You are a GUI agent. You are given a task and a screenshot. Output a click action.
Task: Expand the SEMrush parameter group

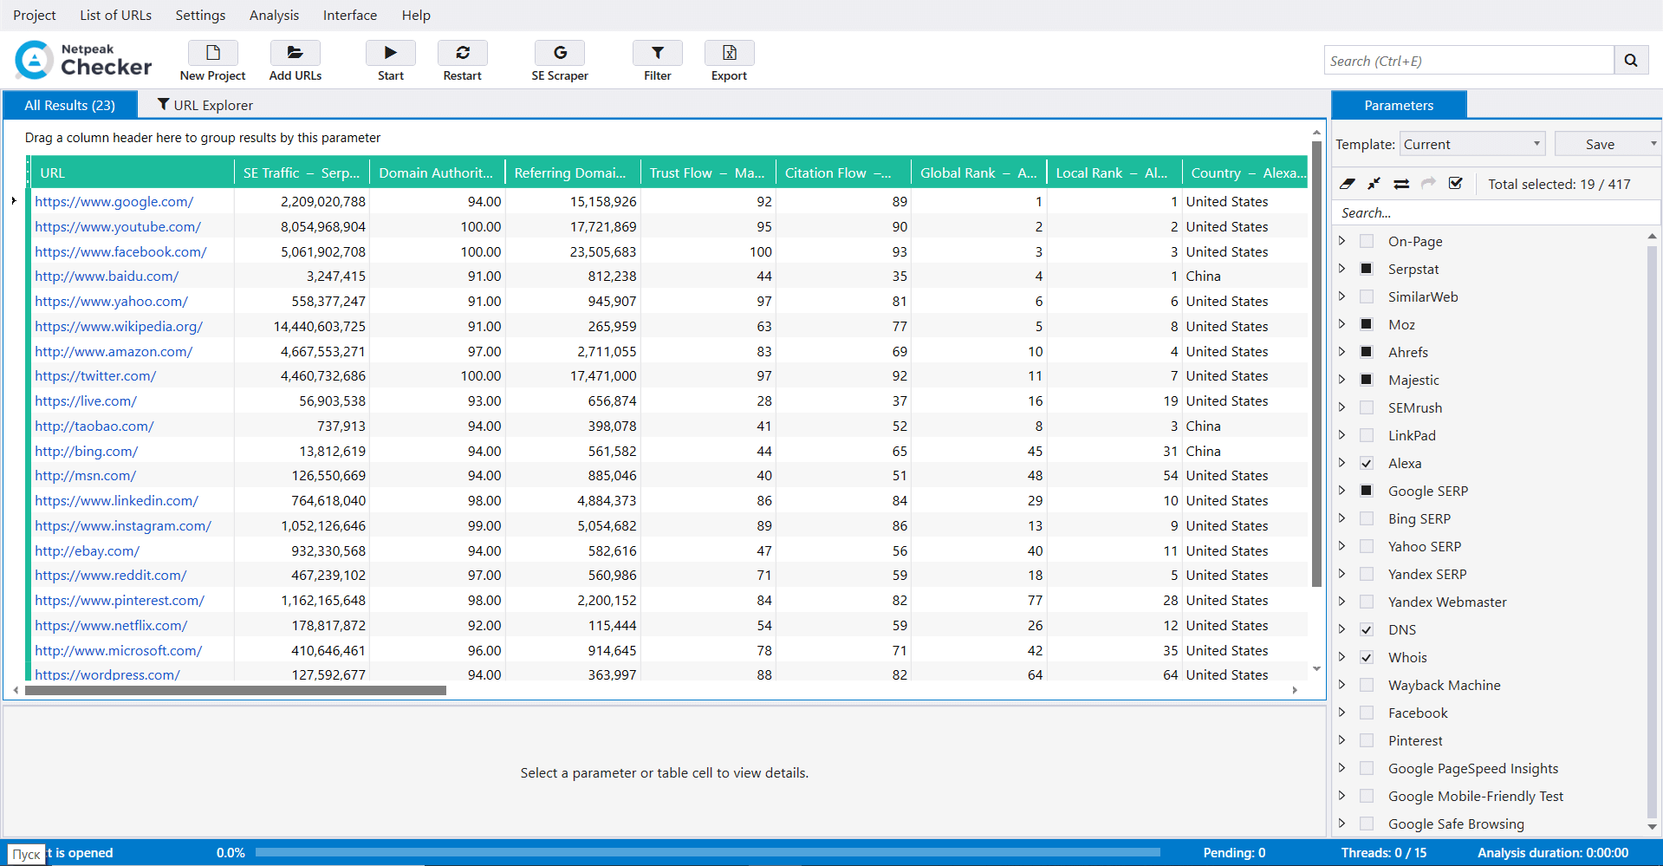(x=1342, y=407)
